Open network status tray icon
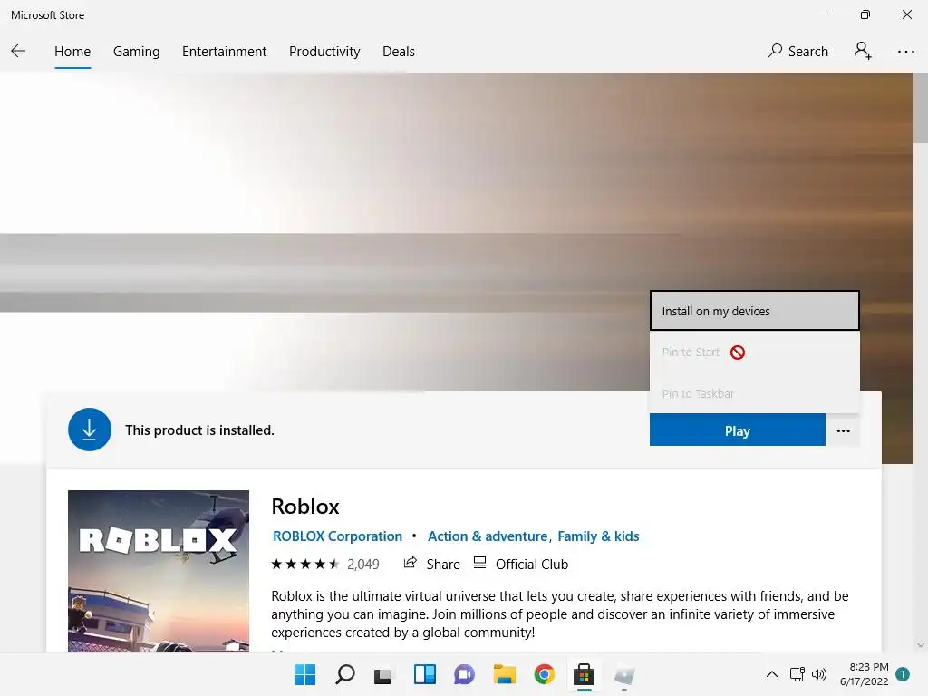 click(x=797, y=674)
